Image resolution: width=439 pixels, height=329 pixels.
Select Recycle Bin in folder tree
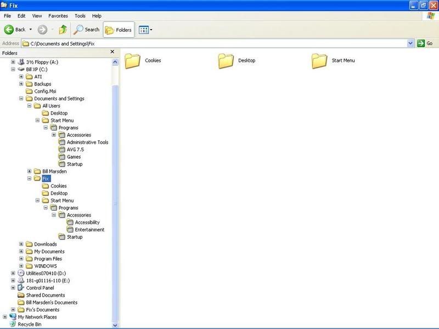coord(29,324)
